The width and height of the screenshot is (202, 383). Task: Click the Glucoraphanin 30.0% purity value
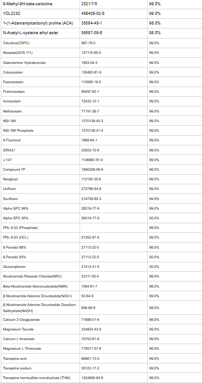[154, 267]
